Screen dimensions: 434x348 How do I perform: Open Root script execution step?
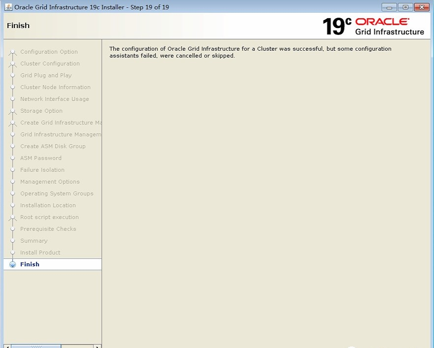pos(49,217)
